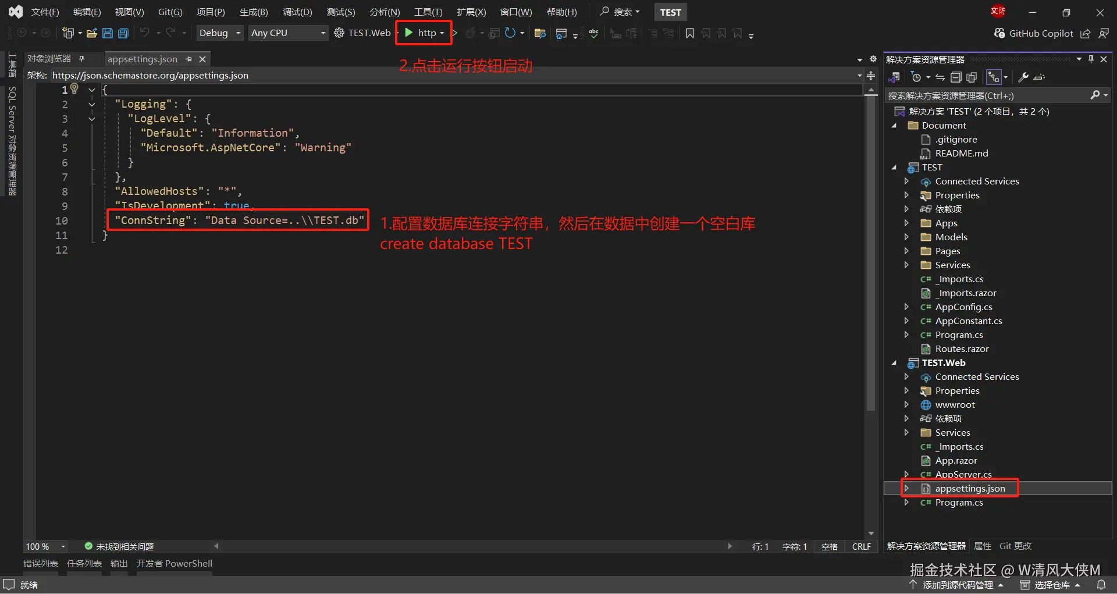Switch to the 对象浏览器 tab
Viewport: 1117px width, 594px height.
[x=49, y=59]
